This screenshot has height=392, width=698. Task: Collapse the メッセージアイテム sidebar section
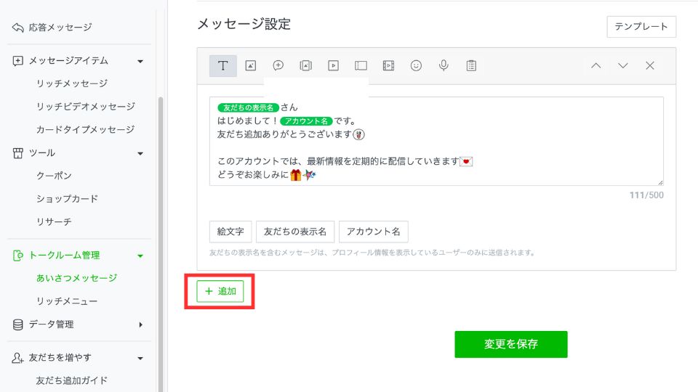pyautogui.click(x=140, y=61)
